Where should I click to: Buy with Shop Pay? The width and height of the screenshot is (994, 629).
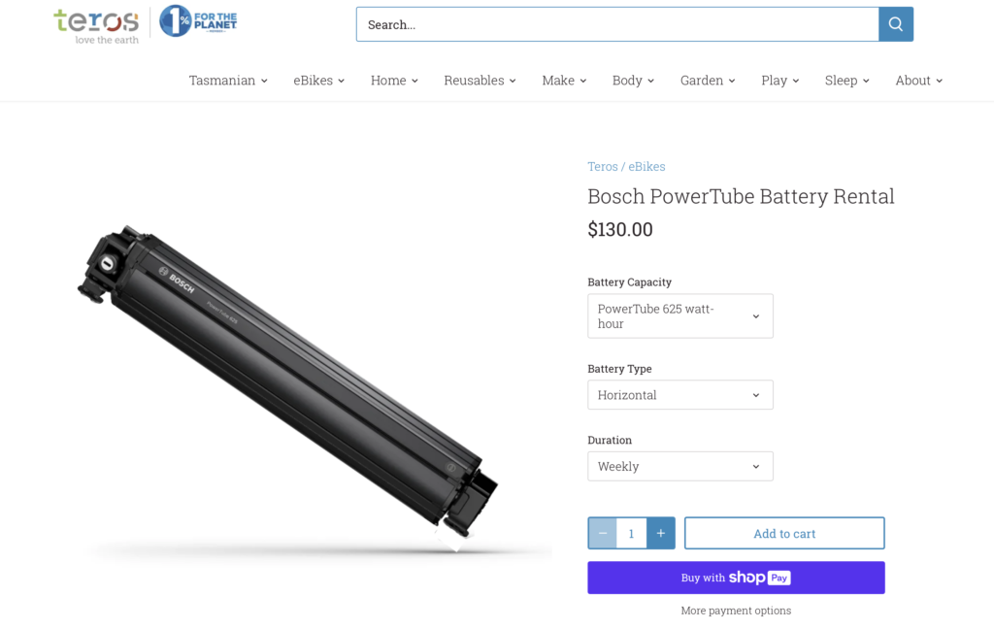click(736, 578)
